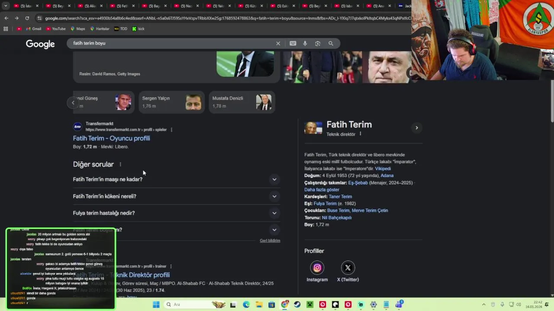Open the Merve Terim Çetin link
This screenshot has width=554, height=311.
(370, 210)
